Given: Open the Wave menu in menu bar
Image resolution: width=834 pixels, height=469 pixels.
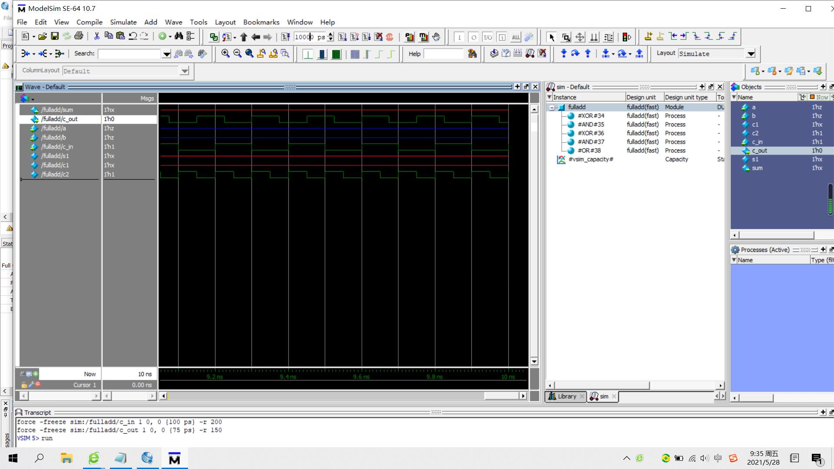Looking at the screenshot, I should tap(174, 22).
